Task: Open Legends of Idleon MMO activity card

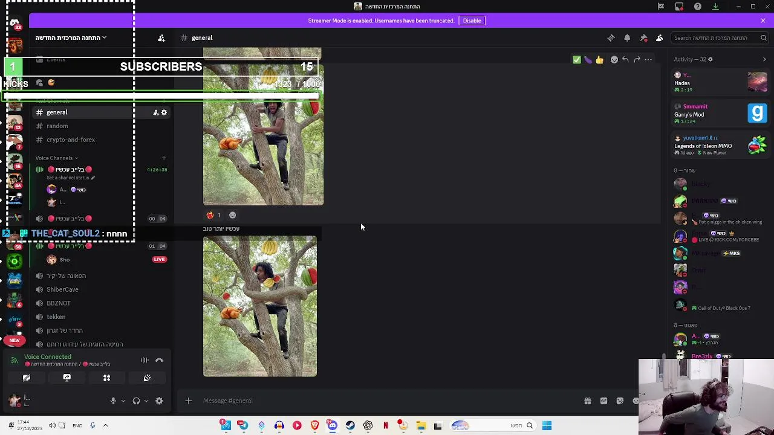Action: tap(721, 145)
